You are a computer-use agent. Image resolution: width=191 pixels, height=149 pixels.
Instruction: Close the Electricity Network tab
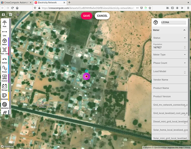[64, 2]
